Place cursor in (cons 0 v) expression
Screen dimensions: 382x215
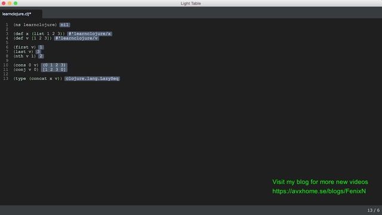click(26, 65)
